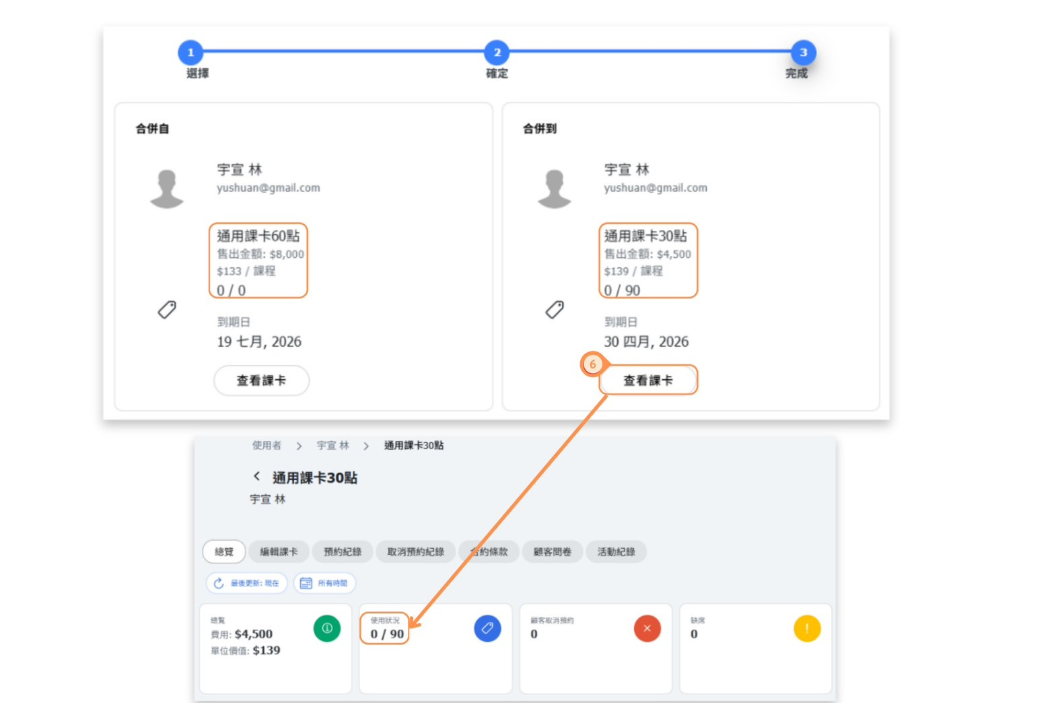The height and width of the screenshot is (703, 1054).
Task: Click 查看課卡 button under 合併到
Action: point(647,380)
